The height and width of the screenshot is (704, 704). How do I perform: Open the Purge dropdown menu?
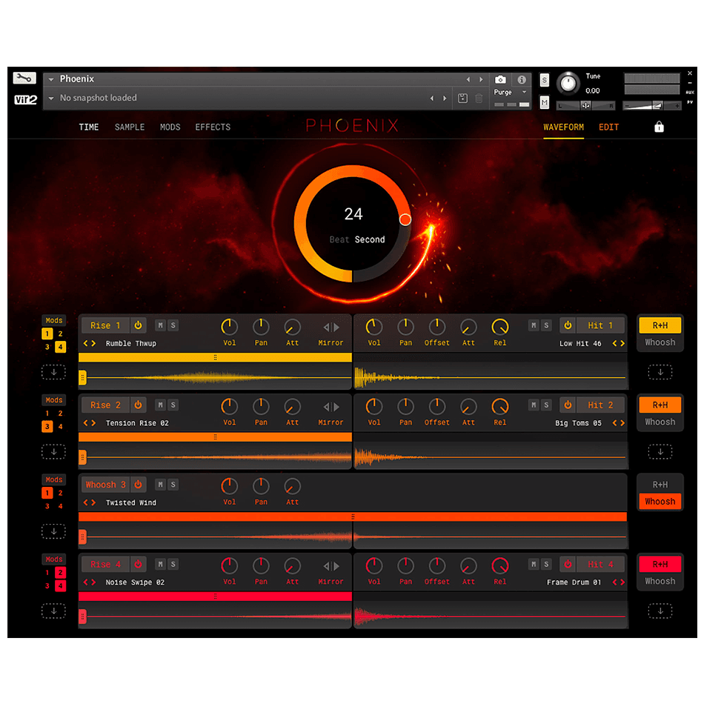[510, 92]
